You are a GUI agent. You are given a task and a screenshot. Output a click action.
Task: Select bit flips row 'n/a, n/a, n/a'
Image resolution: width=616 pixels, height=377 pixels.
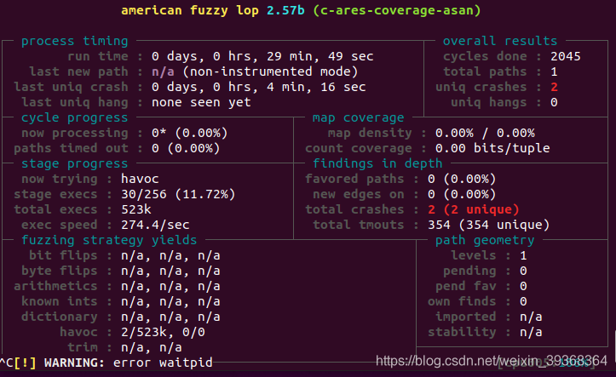pos(170,255)
